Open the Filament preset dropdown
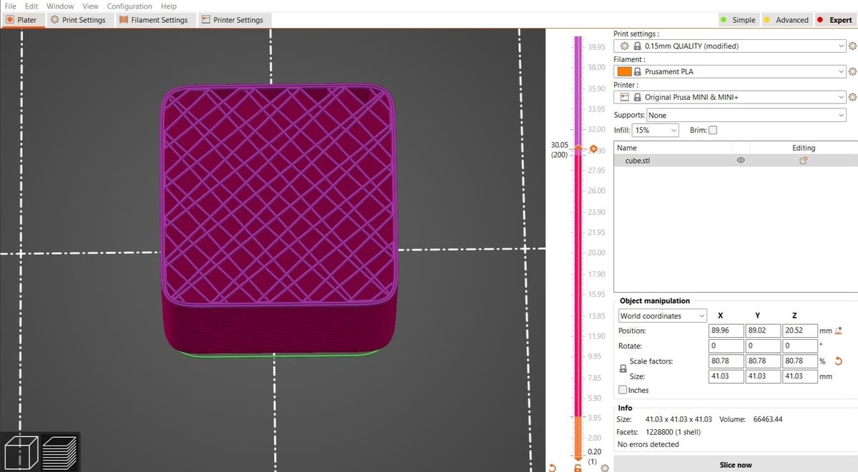Viewport: 858px width, 472px height. pos(730,72)
